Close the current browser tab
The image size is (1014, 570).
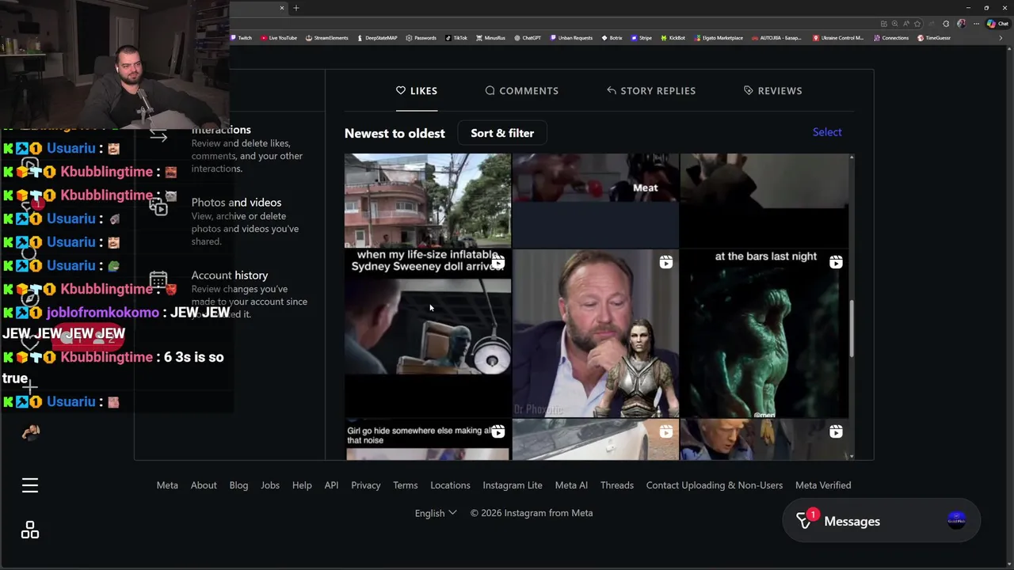281,8
